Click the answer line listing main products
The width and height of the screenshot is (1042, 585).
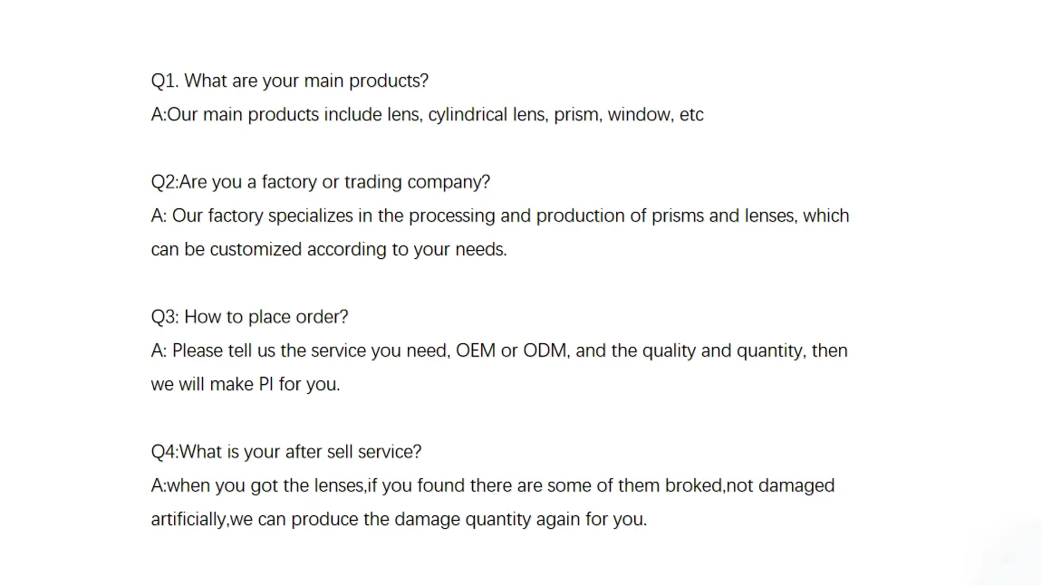coord(427,115)
